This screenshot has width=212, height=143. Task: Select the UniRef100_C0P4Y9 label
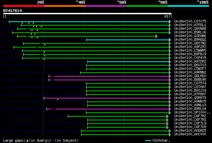[x=190, y=58]
